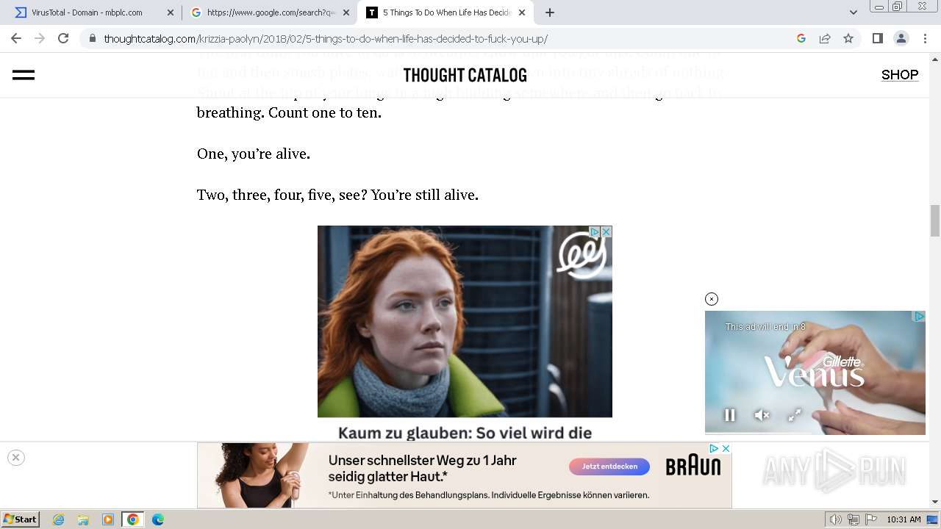Go back to previous page

[x=16, y=38]
